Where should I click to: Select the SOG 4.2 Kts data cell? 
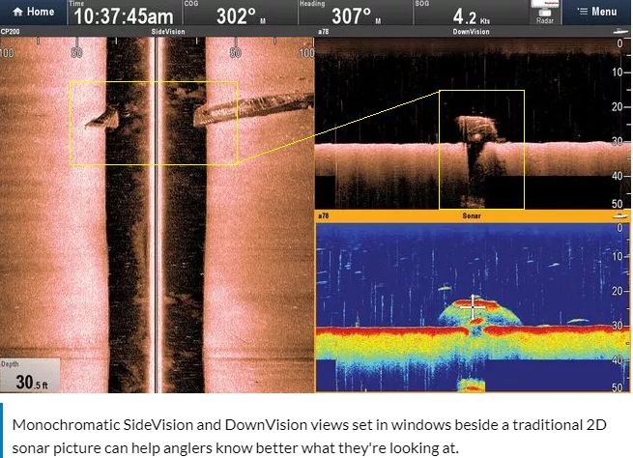(471, 13)
